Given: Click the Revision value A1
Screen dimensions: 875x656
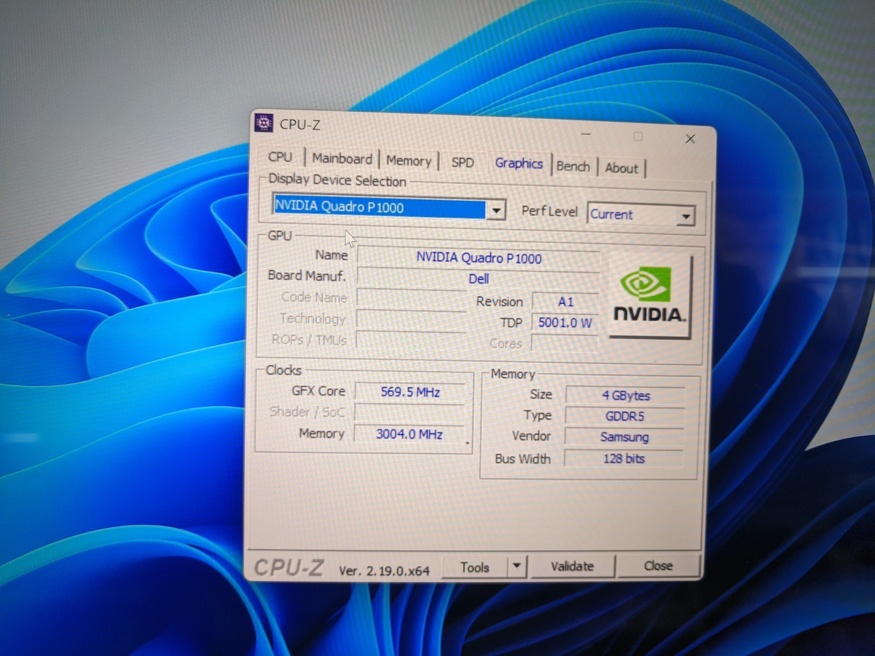Looking at the screenshot, I should click(x=565, y=302).
